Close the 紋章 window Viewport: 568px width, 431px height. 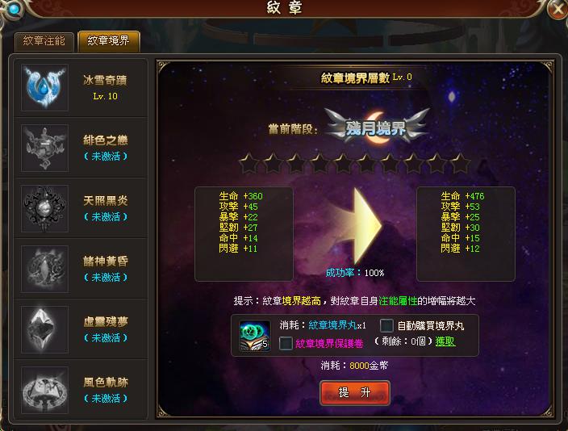558,9
